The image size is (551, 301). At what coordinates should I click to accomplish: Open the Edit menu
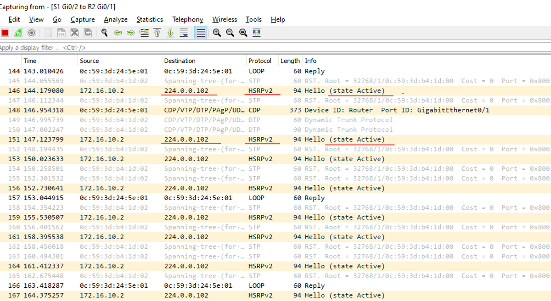coord(14,19)
